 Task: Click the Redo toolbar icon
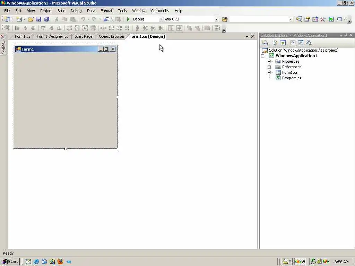pos(94,19)
